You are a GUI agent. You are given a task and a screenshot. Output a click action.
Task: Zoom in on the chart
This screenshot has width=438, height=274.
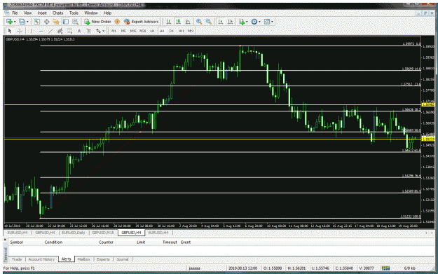199,22
